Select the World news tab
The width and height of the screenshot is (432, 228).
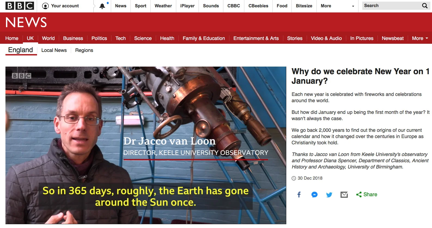tap(48, 38)
